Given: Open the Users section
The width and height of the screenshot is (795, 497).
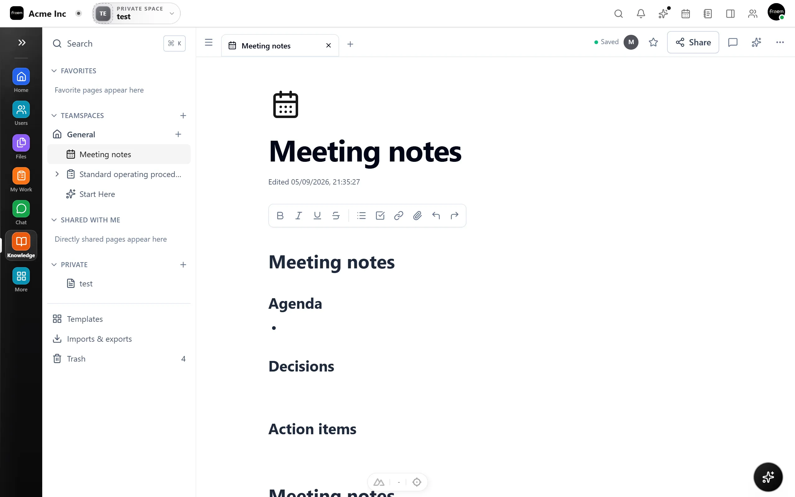Looking at the screenshot, I should click(x=21, y=113).
